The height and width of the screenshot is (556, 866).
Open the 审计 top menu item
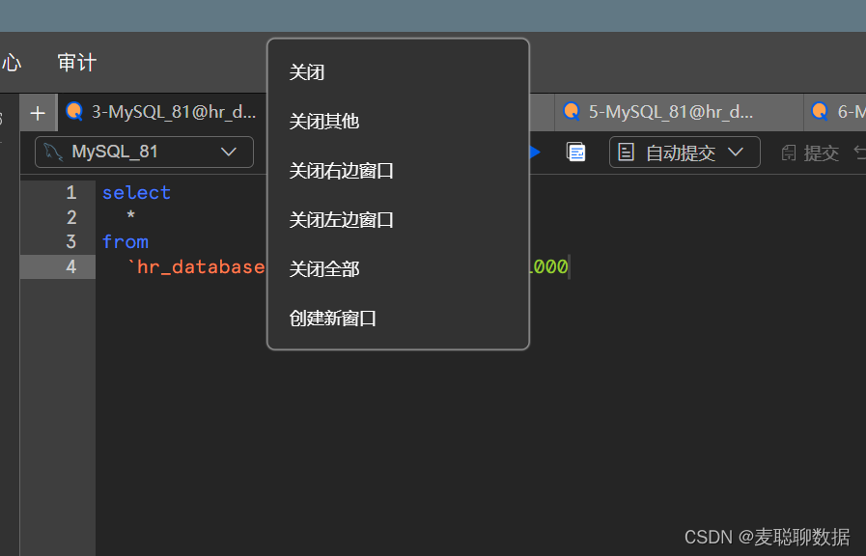pyautogui.click(x=77, y=63)
